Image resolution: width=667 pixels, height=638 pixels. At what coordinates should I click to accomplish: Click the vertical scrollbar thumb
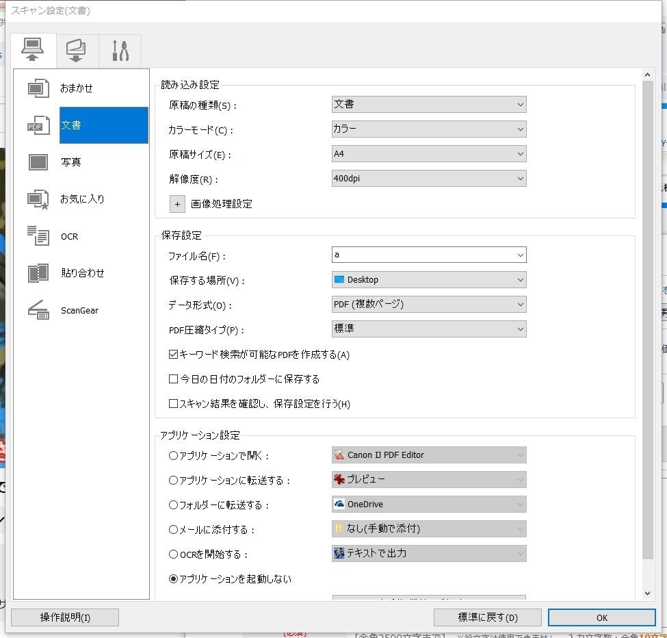pos(647,320)
